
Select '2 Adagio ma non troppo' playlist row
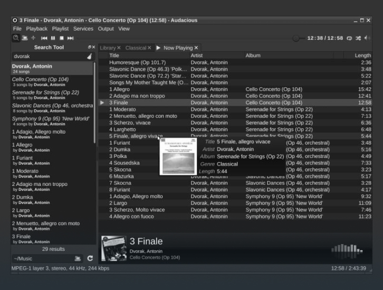[x=235, y=96]
